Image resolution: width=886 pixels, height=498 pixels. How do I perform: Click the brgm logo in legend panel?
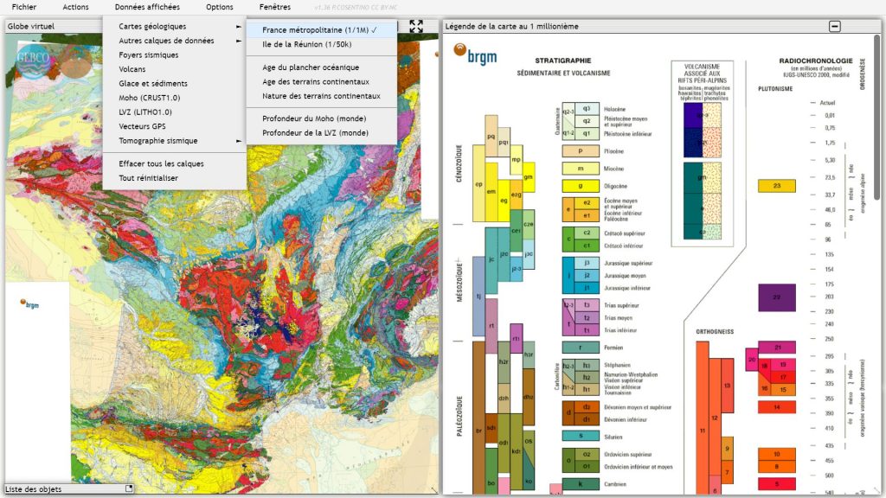[476, 57]
